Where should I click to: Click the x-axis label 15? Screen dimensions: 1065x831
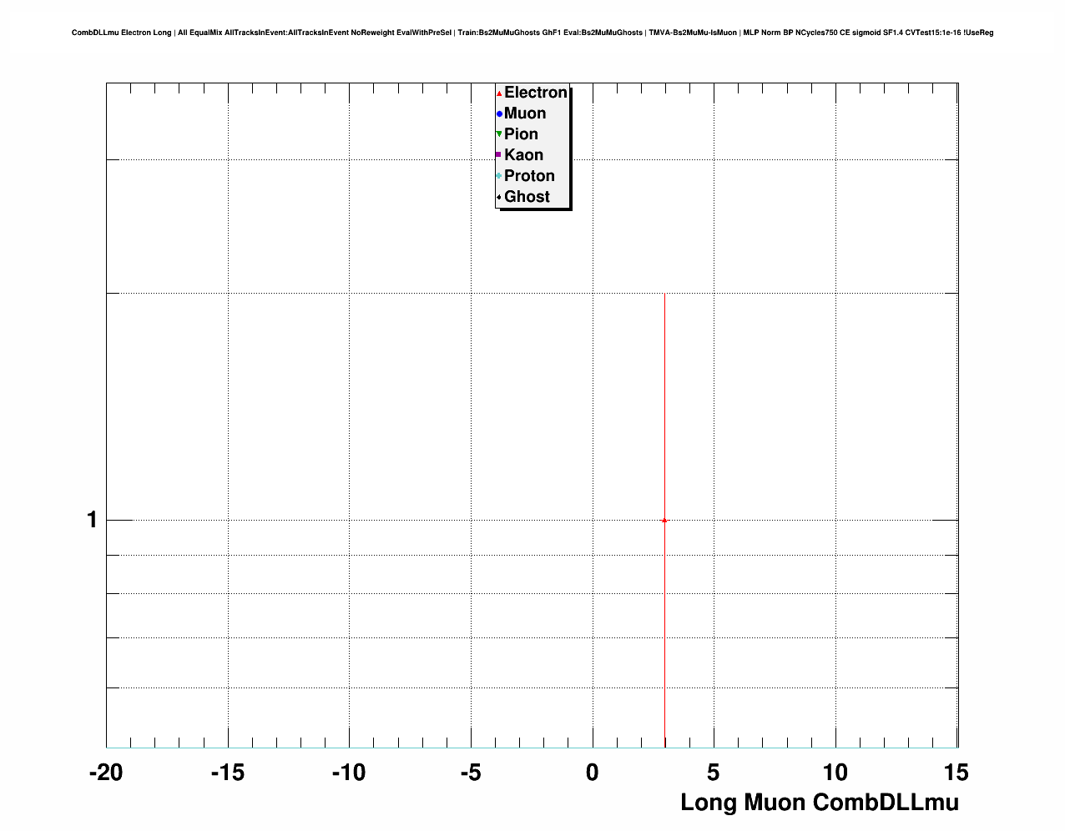957,773
